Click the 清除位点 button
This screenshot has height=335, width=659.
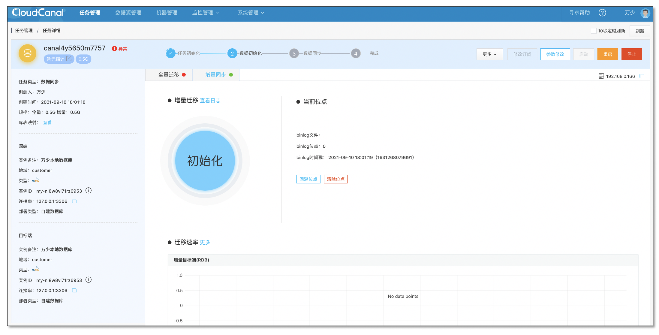pos(336,179)
